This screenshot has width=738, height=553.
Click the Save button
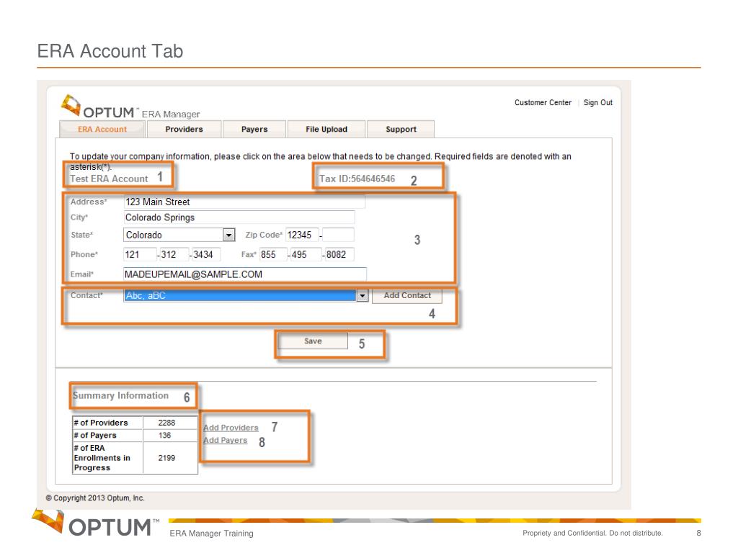pos(313,341)
